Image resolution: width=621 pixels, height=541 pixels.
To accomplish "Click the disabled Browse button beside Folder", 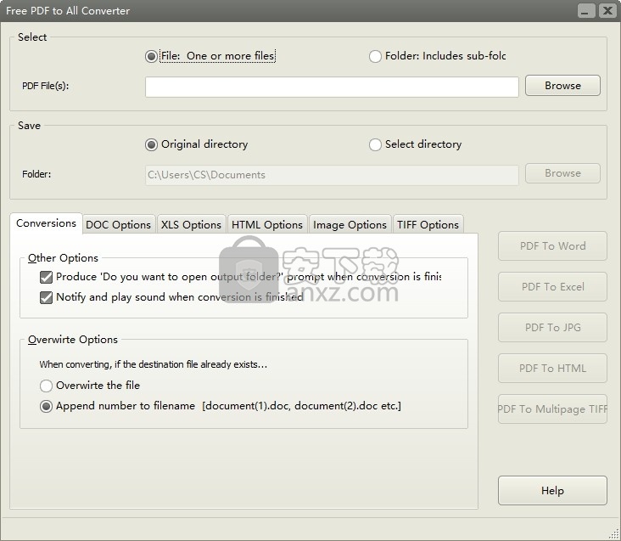I will coord(562,173).
